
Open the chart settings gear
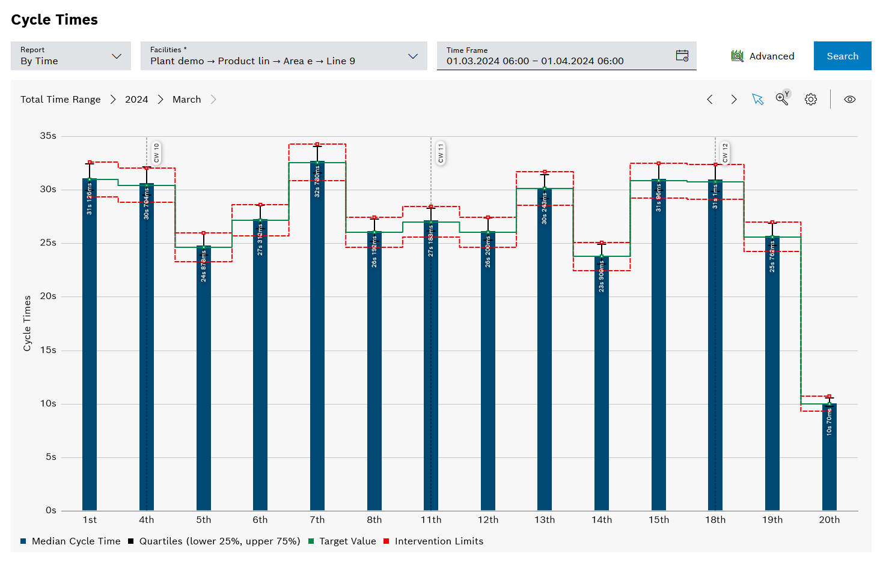(810, 99)
